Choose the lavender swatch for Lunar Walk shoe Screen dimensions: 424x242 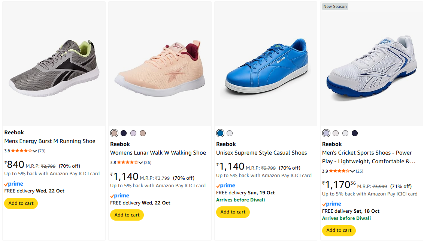133,133
